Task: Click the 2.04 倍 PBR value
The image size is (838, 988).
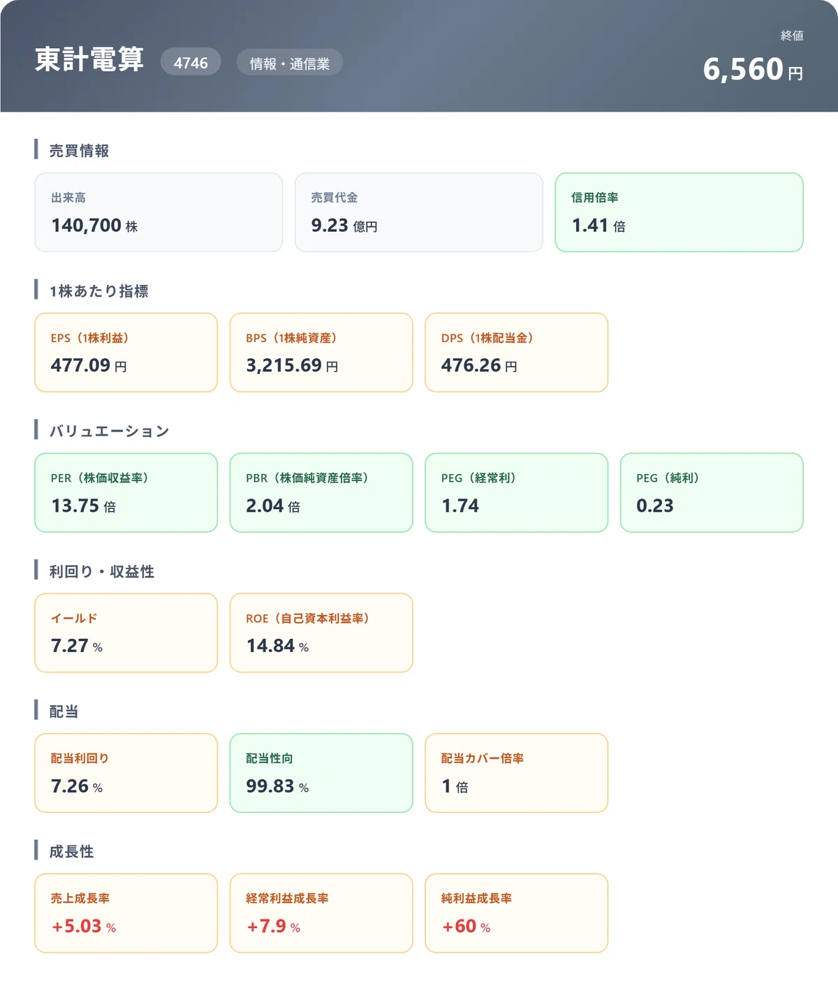Action: click(x=273, y=506)
